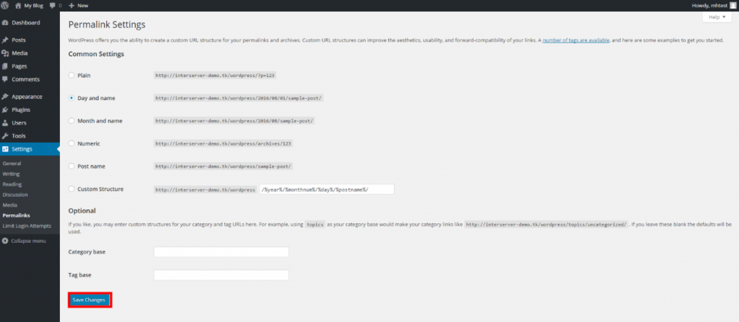Screen dimensions: 739x322
Task: Click the Plain example URL ?p=123
Action: pos(215,76)
